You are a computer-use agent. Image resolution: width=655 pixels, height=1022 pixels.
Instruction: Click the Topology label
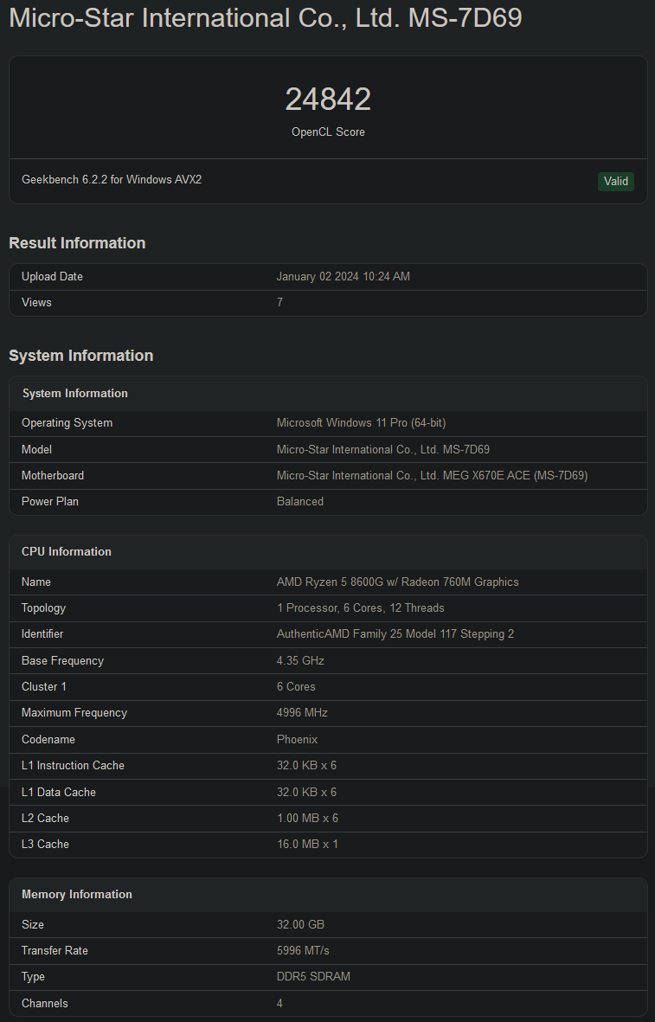coord(43,608)
